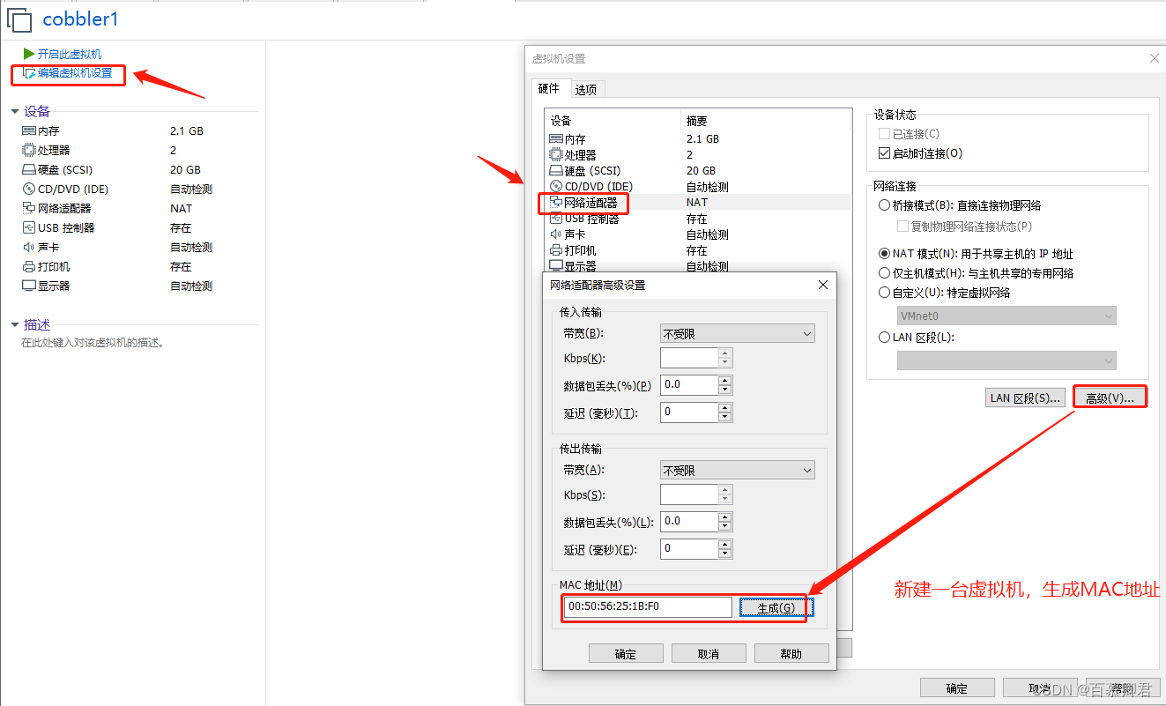Click 确定 in 虚拟机设置 window
Viewport: 1166px width, 706px height.
[x=957, y=688]
